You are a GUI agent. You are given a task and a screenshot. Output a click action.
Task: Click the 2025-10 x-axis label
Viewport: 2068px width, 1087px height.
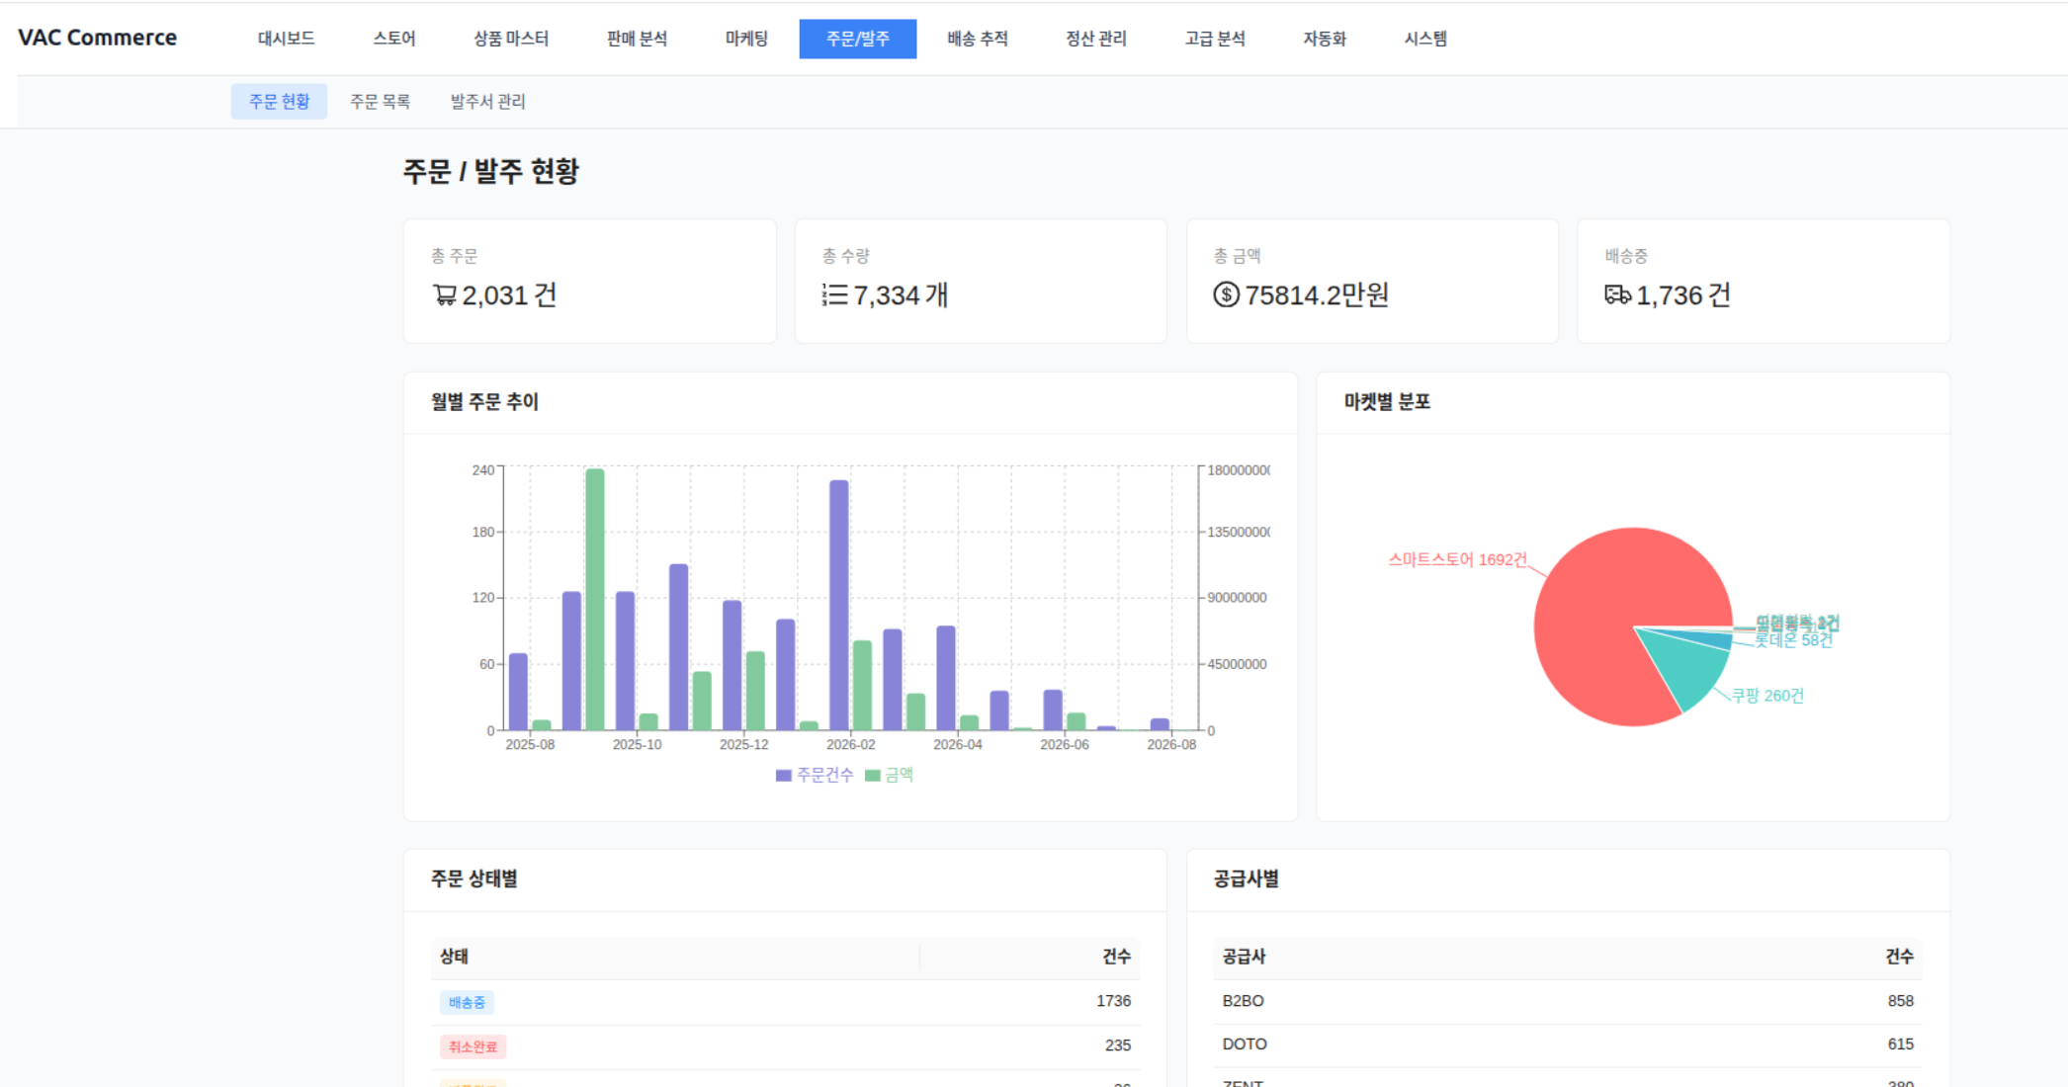click(637, 745)
